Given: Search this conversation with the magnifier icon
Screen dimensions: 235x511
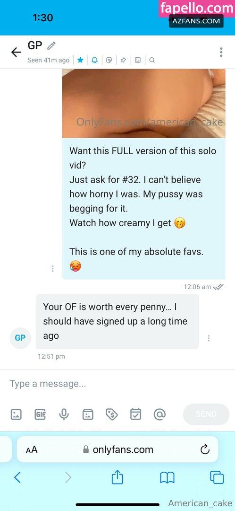Looking at the screenshot, I should coord(152,60).
